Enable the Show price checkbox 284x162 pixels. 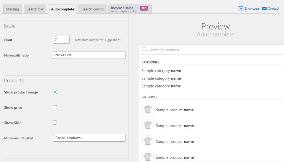(55, 107)
